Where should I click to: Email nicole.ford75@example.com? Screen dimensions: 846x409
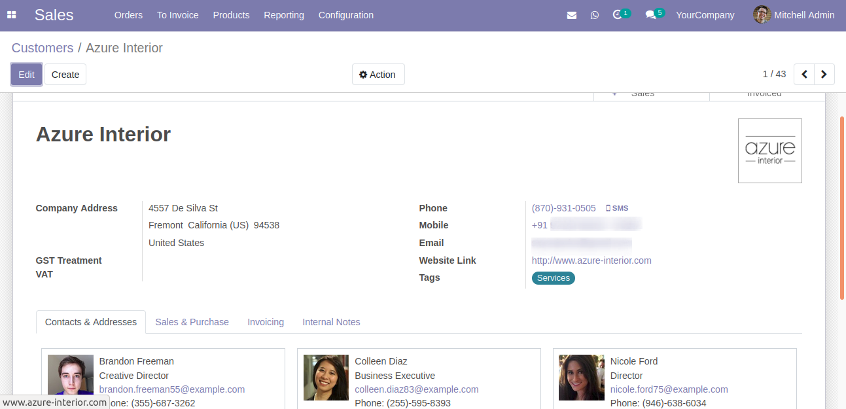pyautogui.click(x=669, y=389)
